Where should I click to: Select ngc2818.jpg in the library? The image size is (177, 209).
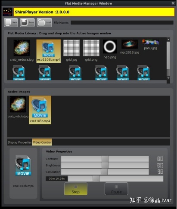tap(130, 47)
